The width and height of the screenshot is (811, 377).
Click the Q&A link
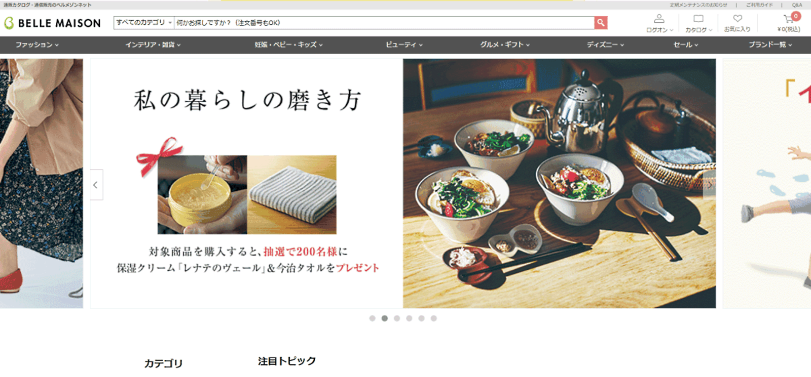pos(797,5)
